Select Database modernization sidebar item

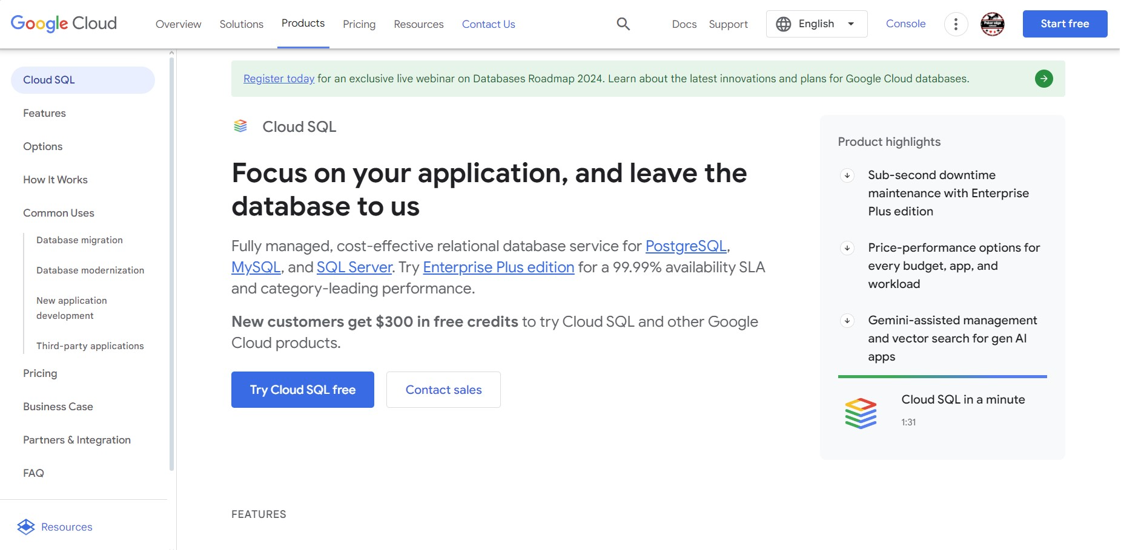click(x=90, y=270)
